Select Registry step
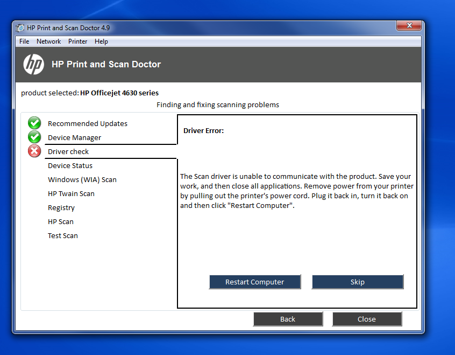The image size is (455, 355). tap(61, 208)
